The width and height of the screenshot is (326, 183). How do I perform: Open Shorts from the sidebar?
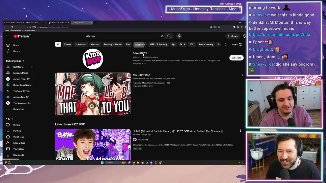click(16, 51)
